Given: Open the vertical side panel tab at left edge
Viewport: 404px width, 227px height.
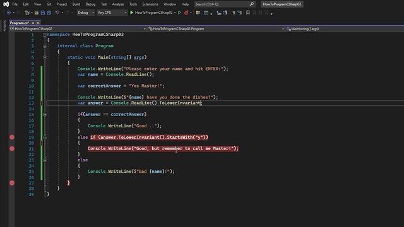Looking at the screenshot, I should click(4, 26).
